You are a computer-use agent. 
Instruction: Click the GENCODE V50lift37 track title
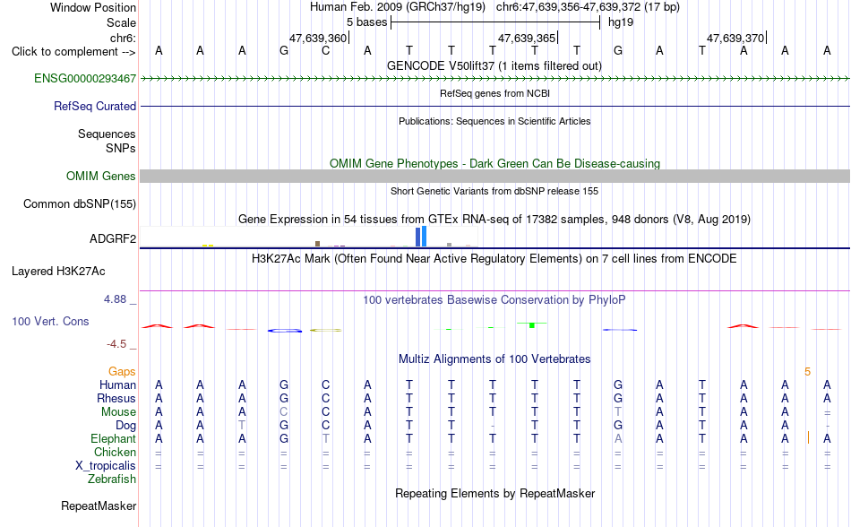point(494,66)
